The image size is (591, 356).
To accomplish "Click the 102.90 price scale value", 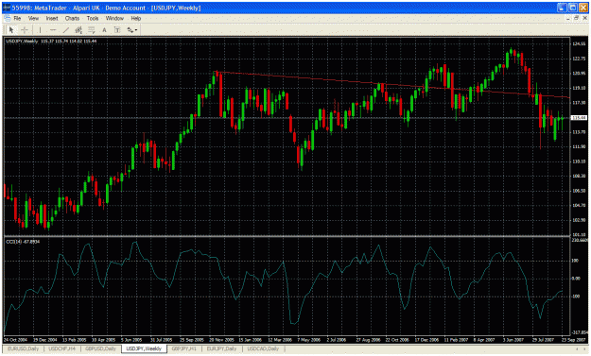I will (x=579, y=220).
